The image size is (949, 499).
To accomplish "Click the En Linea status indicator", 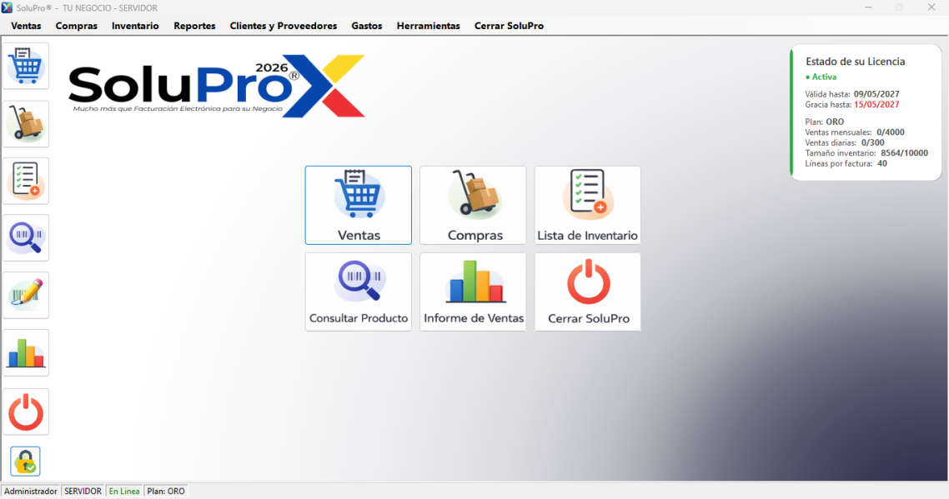I will [124, 492].
